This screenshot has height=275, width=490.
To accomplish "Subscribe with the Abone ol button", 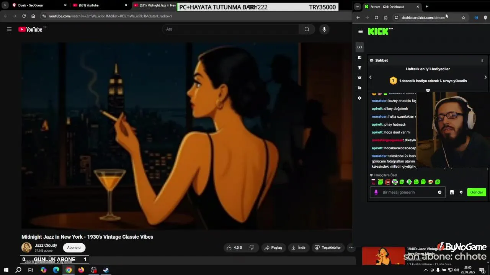I will pyautogui.click(x=74, y=247).
